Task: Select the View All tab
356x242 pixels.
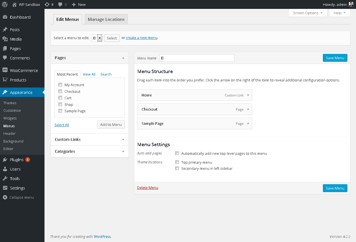Action: 89,74
